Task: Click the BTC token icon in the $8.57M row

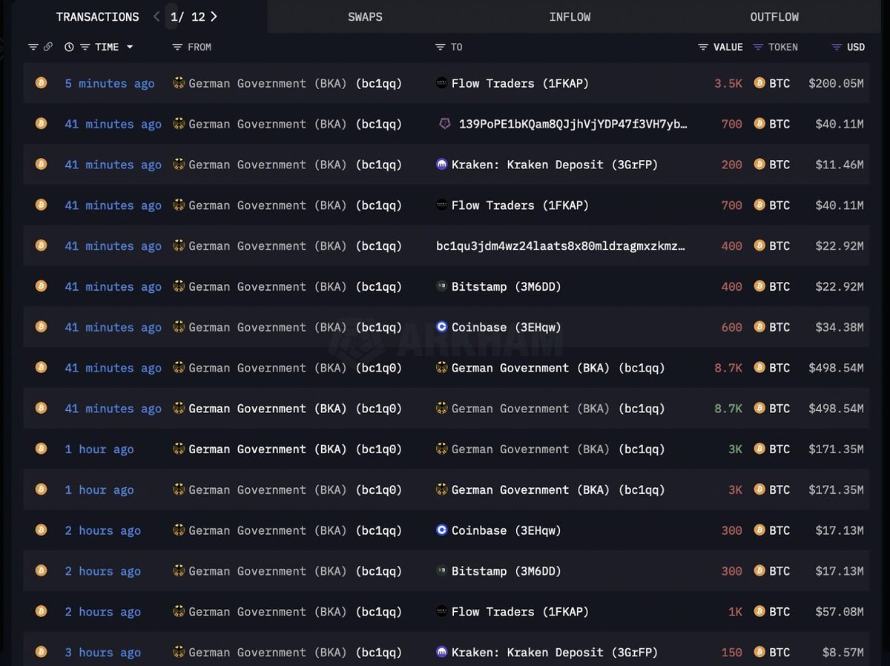Action: (x=759, y=652)
